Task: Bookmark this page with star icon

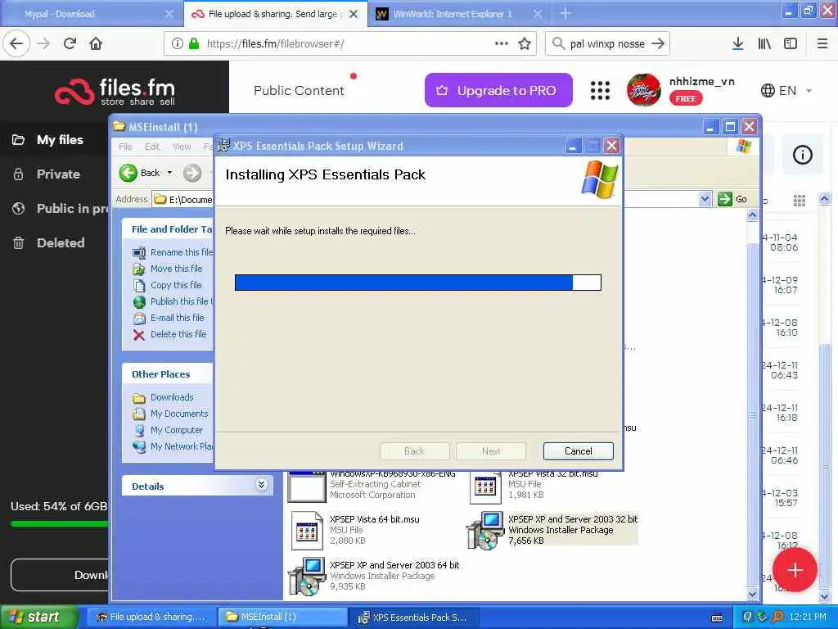Action: [525, 43]
